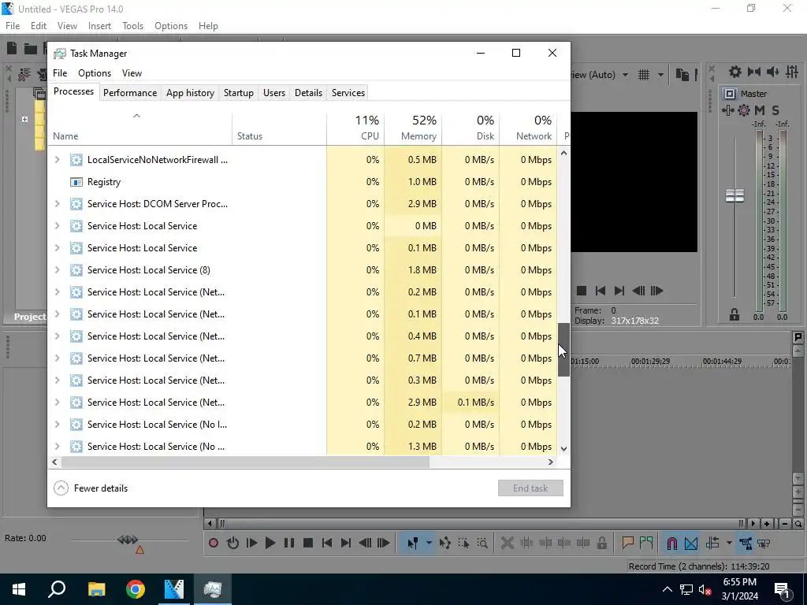Open Mixing Console icon in Master Bus panel
Viewport: 807px width, 605px height.
792,72
